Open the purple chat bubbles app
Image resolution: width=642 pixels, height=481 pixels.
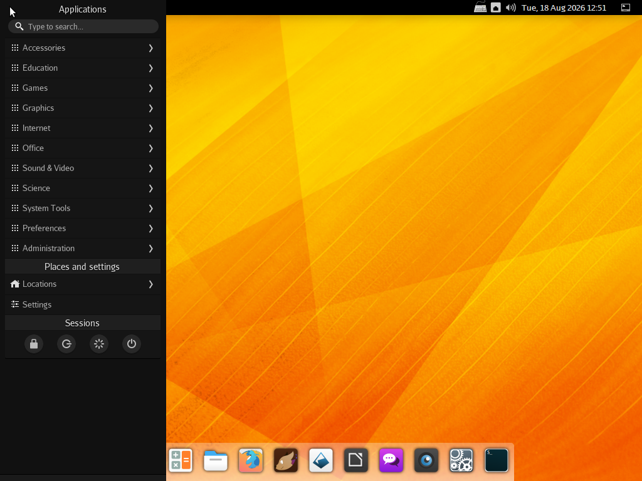(391, 460)
